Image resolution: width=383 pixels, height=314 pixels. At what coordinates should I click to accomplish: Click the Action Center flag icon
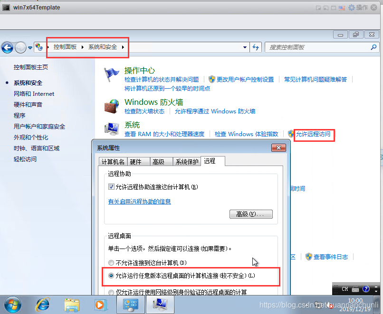click(111, 74)
